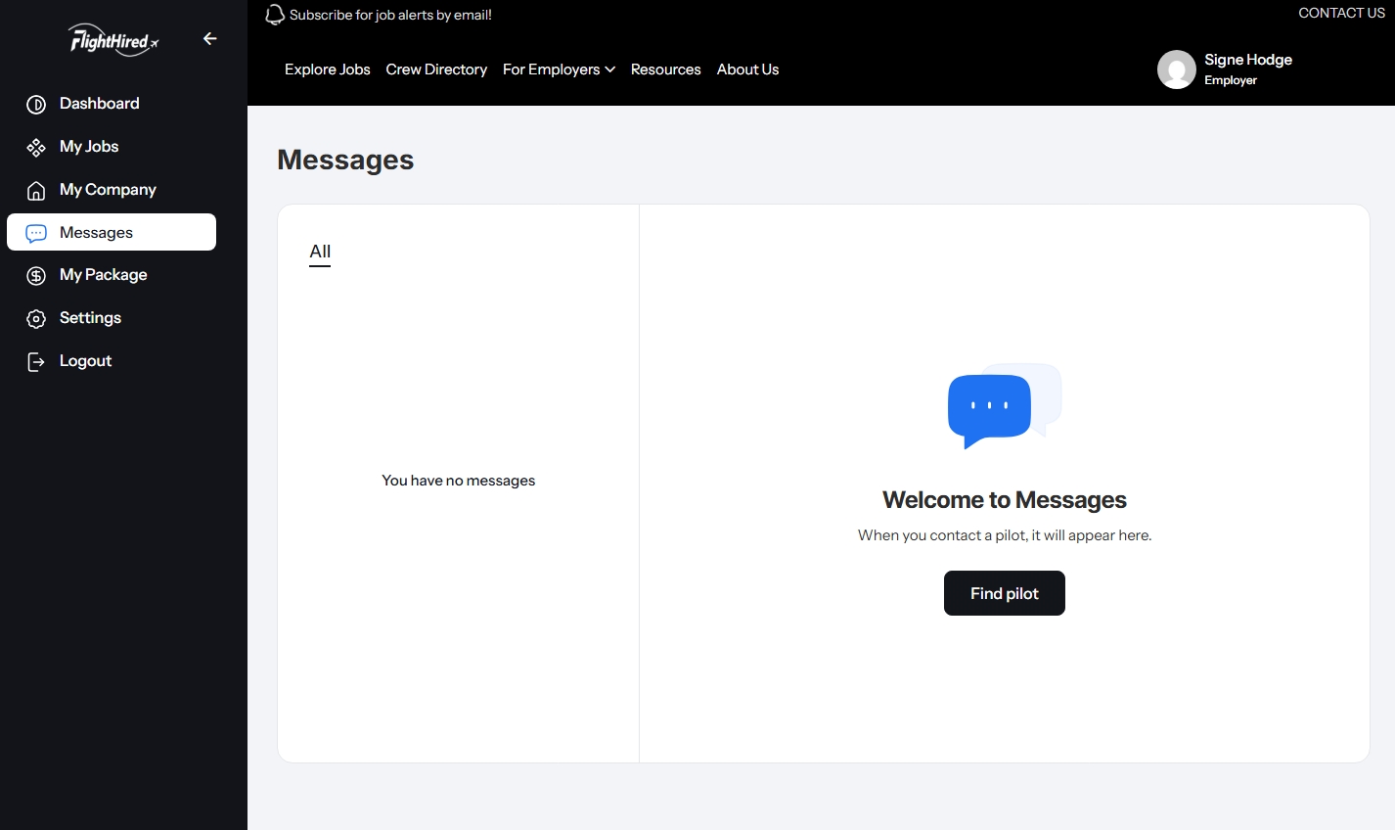This screenshot has width=1395, height=830.
Task: Click the bell icon for job alerts
Action: coord(275,15)
